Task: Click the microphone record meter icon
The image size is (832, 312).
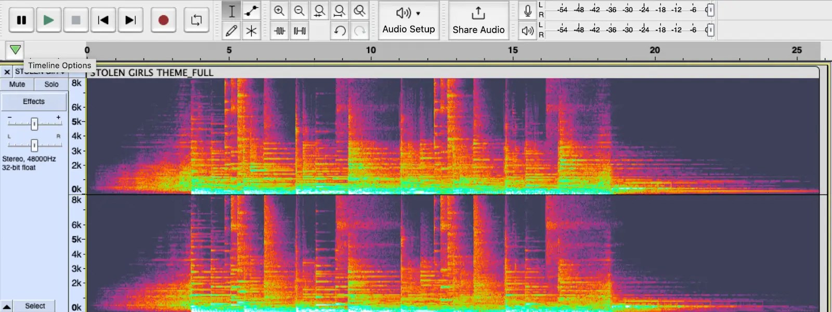Action: 527,10
